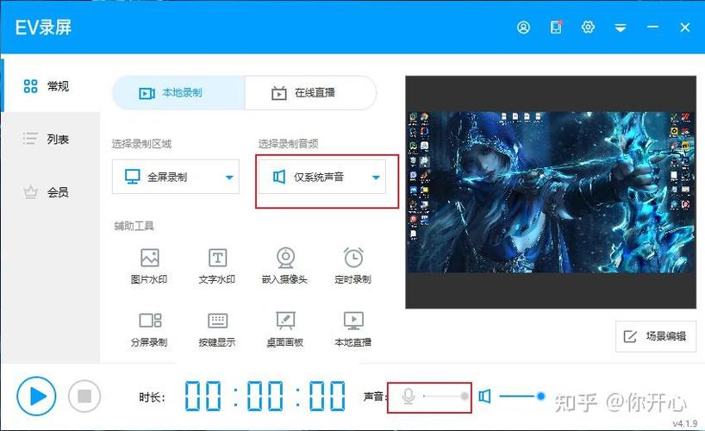Screen dimensions: 705x431
Task: Open the user account icon in title bar
Action: click(523, 28)
